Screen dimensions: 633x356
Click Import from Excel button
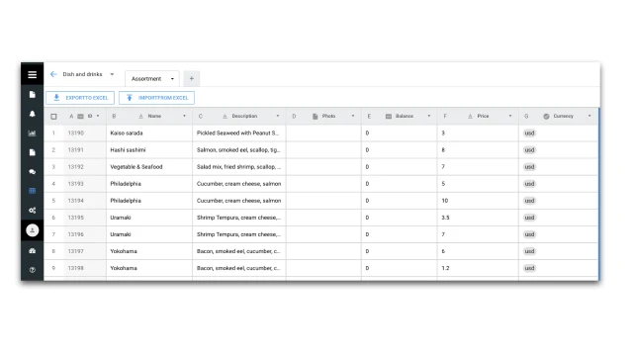click(x=156, y=98)
